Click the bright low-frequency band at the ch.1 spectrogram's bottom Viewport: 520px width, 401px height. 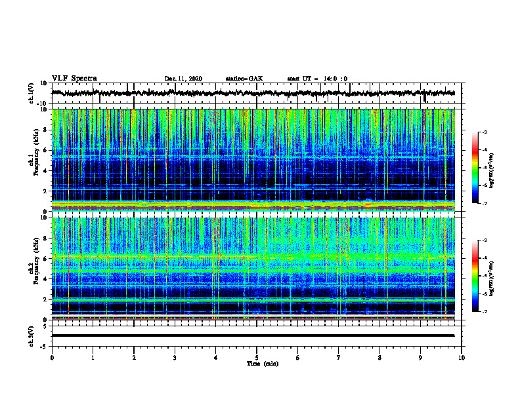tap(253, 205)
